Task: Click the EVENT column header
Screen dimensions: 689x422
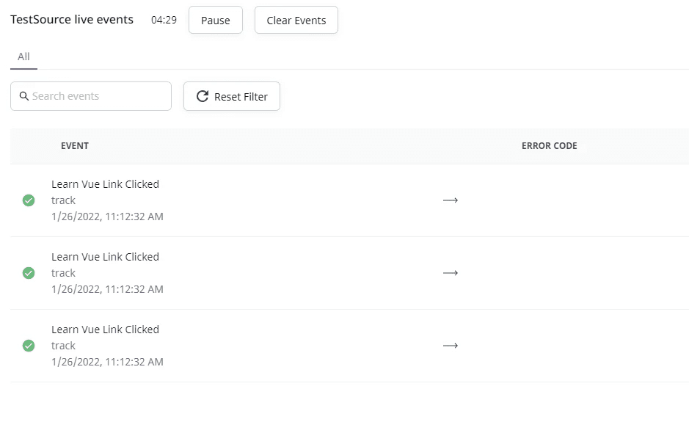Action: [x=75, y=146]
